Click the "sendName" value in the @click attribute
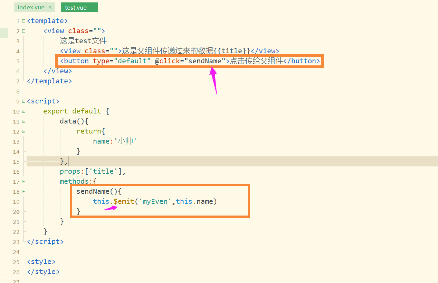 [x=205, y=61]
